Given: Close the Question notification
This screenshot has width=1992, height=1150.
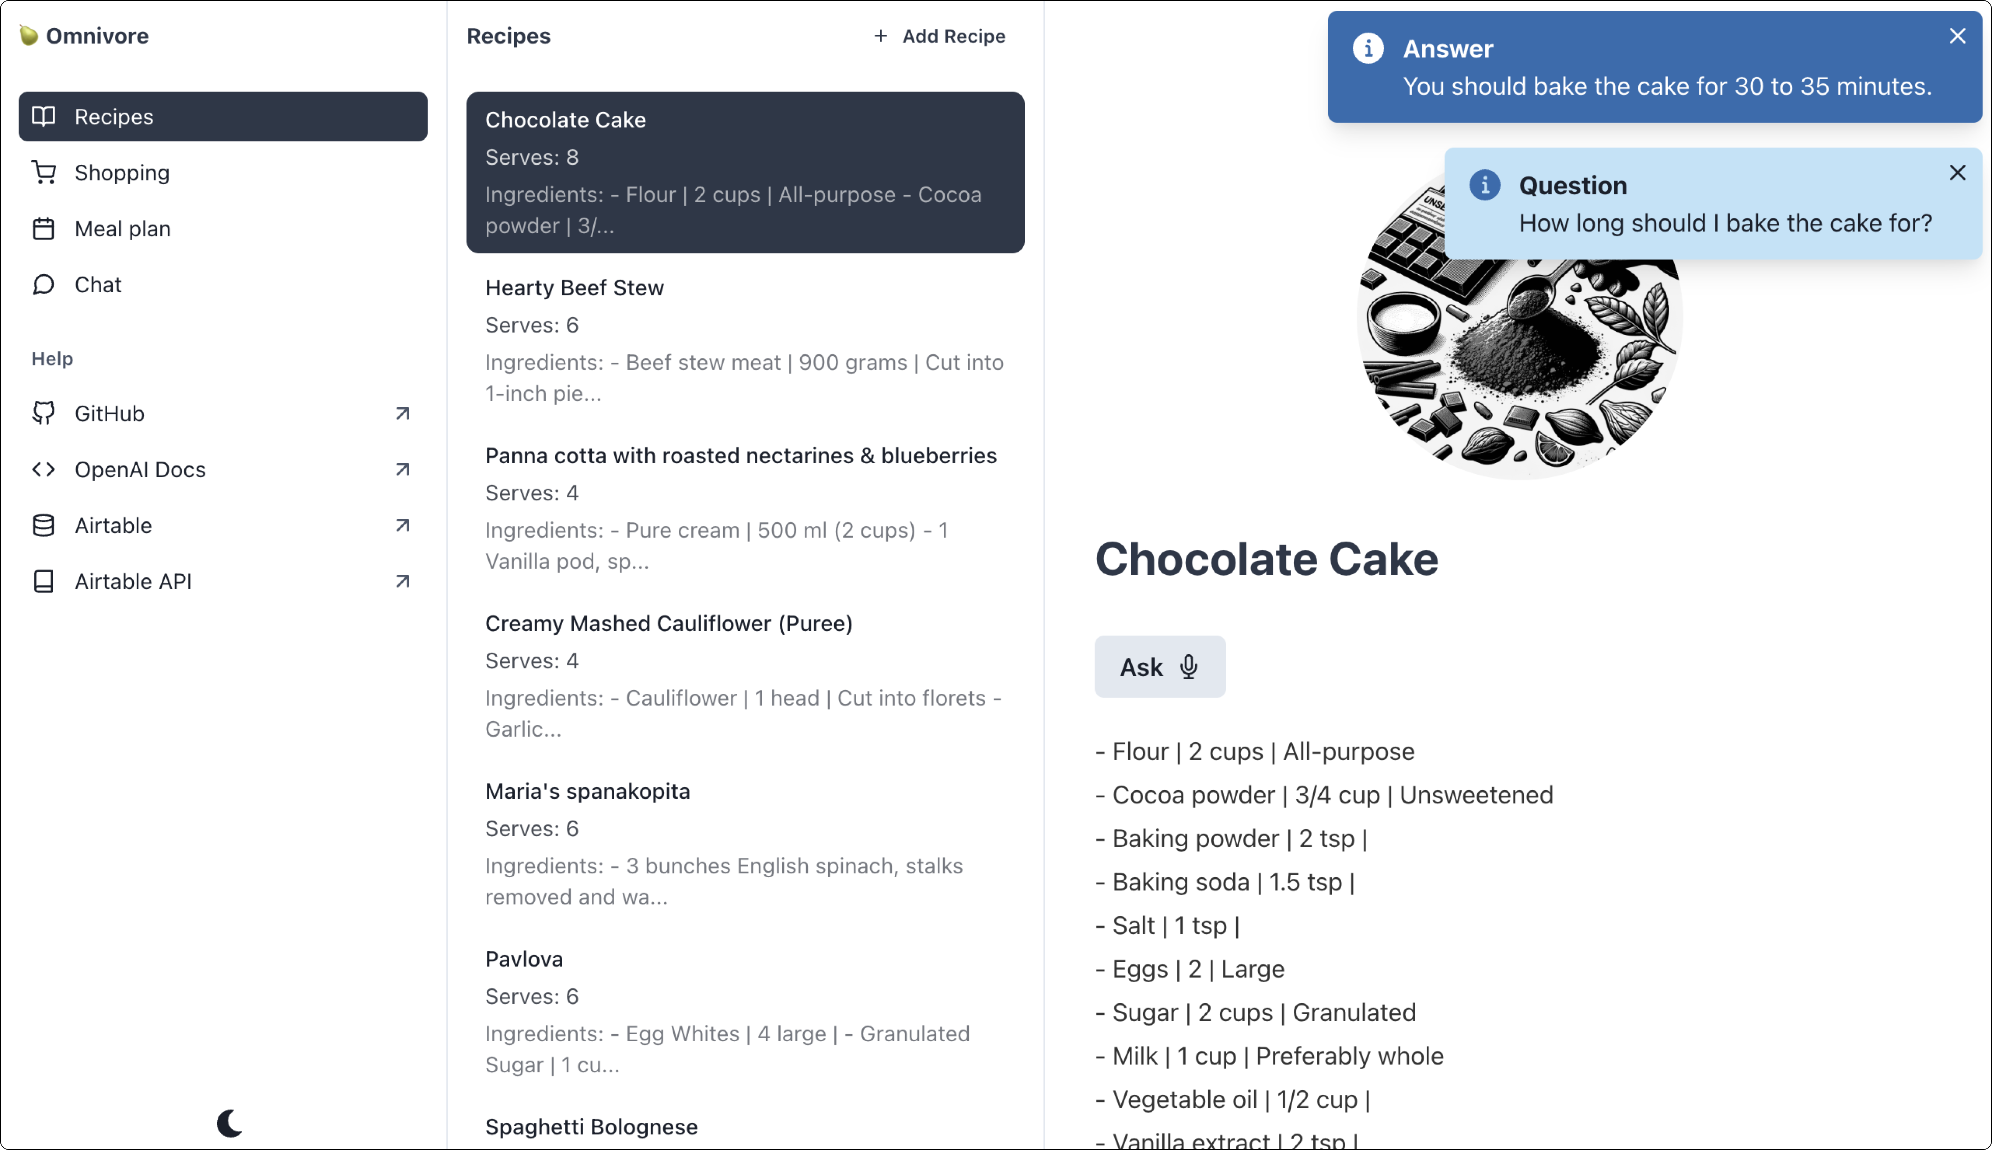Looking at the screenshot, I should coord(1956,173).
